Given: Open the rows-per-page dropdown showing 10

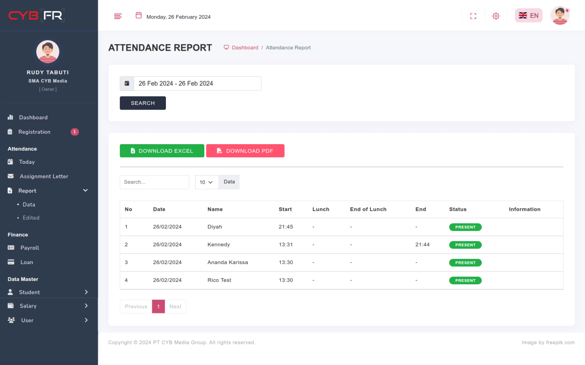Looking at the screenshot, I should pyautogui.click(x=207, y=182).
